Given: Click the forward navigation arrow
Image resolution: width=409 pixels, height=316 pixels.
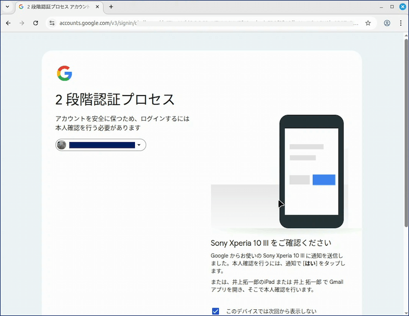Looking at the screenshot, I should tap(22, 23).
